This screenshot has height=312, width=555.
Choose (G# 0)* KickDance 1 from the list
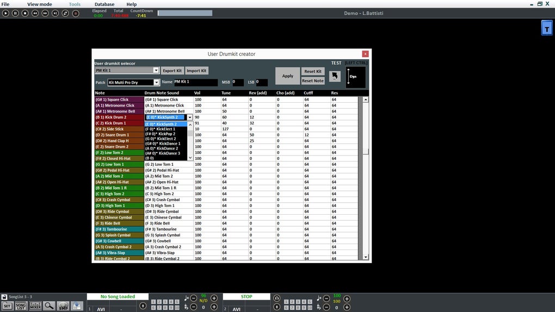165,143
